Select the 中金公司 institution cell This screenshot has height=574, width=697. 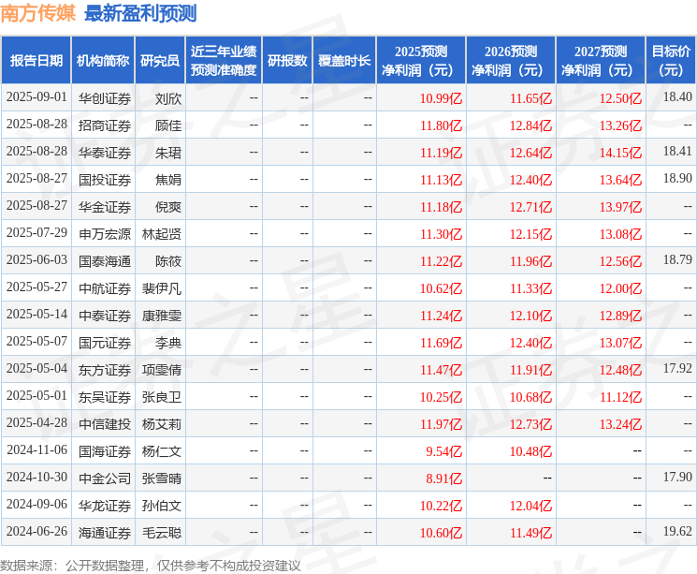(x=105, y=478)
